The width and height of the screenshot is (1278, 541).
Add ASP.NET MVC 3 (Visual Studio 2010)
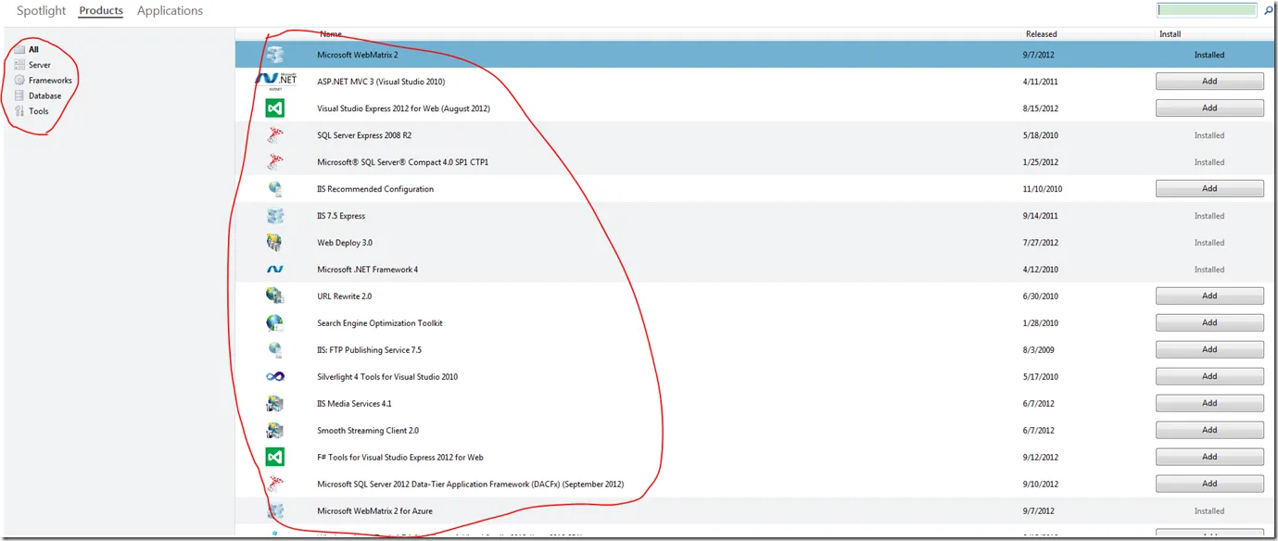(x=1209, y=82)
